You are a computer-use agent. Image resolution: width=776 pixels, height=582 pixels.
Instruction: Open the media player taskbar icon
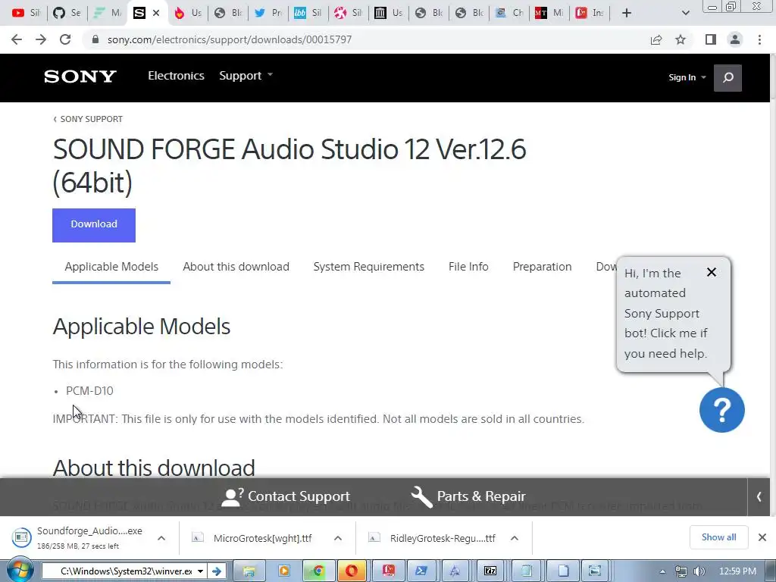tap(284, 571)
